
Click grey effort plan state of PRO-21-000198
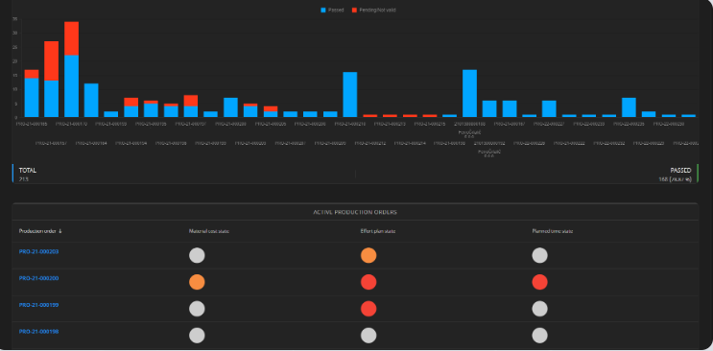click(x=368, y=336)
